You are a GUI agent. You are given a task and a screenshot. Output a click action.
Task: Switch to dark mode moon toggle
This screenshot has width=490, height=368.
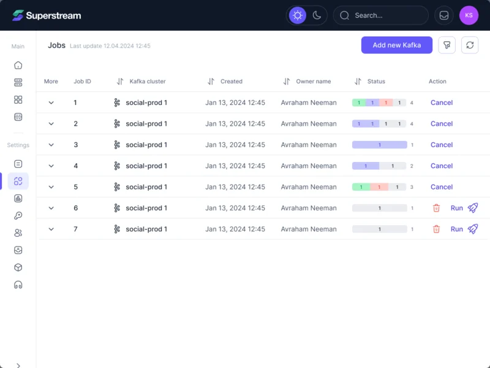point(317,15)
